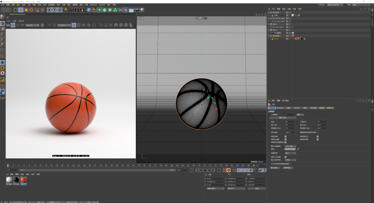Open the input color profile dropdown
This screenshot has width=374, height=203.
click(x=290, y=160)
